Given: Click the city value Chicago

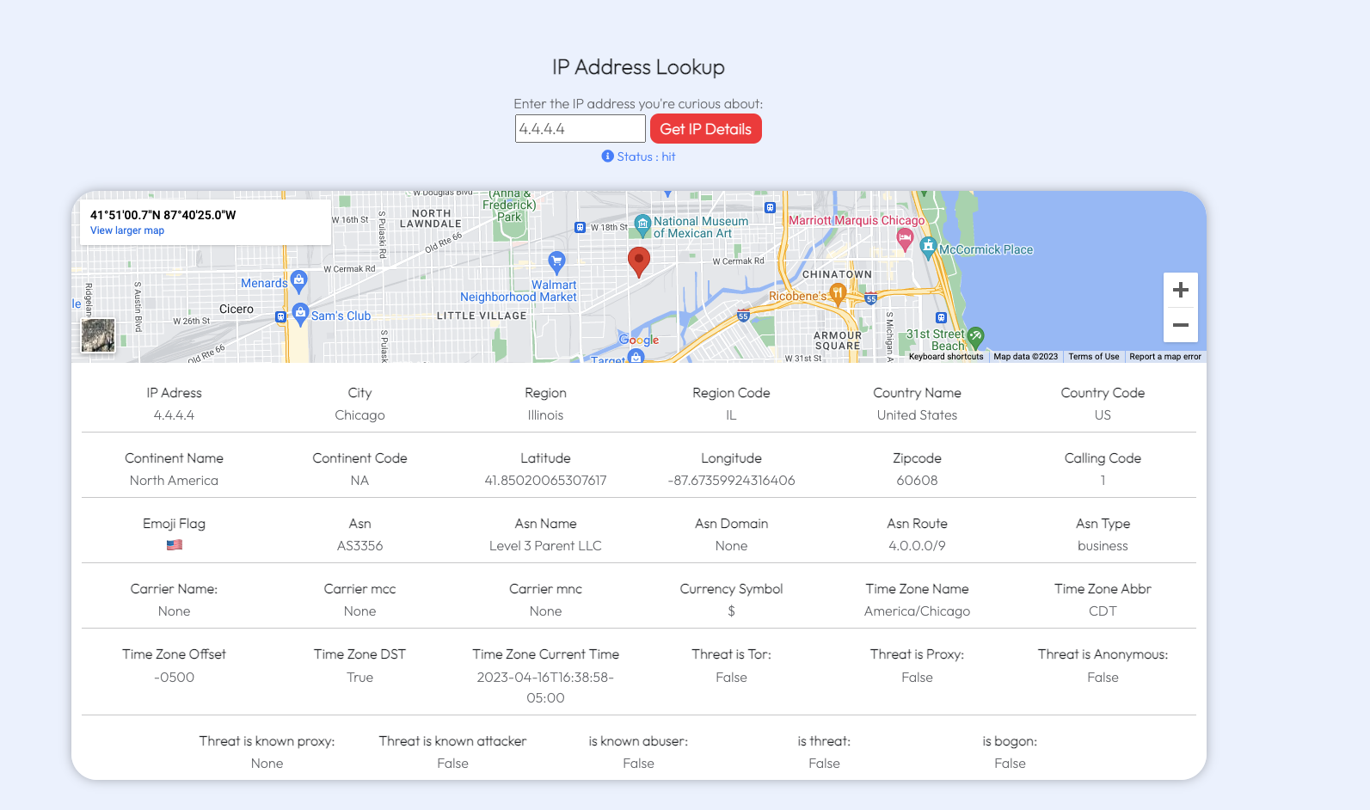Looking at the screenshot, I should coord(359,415).
